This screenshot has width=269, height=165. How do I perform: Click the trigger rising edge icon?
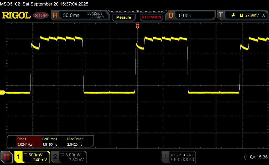tap(233, 15)
